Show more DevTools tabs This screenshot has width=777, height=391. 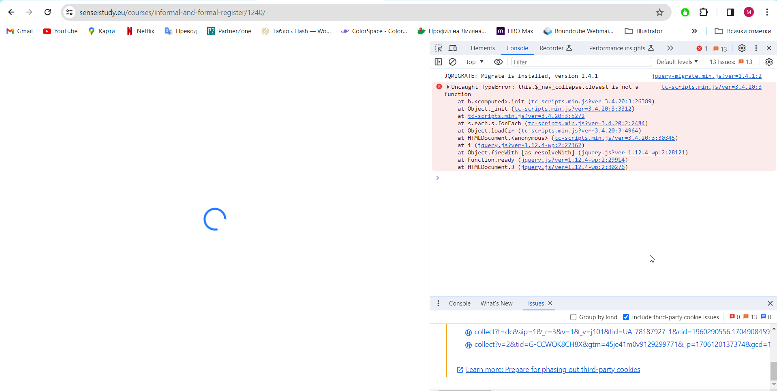670,48
